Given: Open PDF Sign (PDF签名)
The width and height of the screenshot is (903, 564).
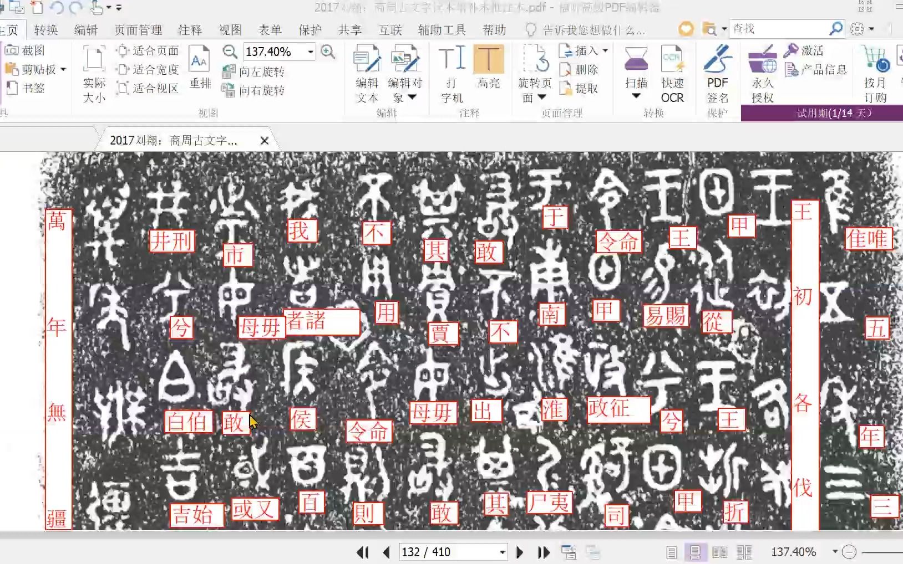Looking at the screenshot, I should pos(717,75).
